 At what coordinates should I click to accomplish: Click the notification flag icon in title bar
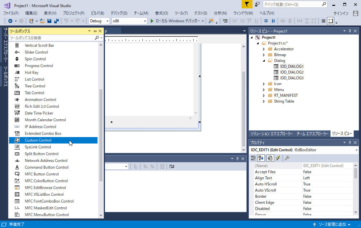coord(247,5)
